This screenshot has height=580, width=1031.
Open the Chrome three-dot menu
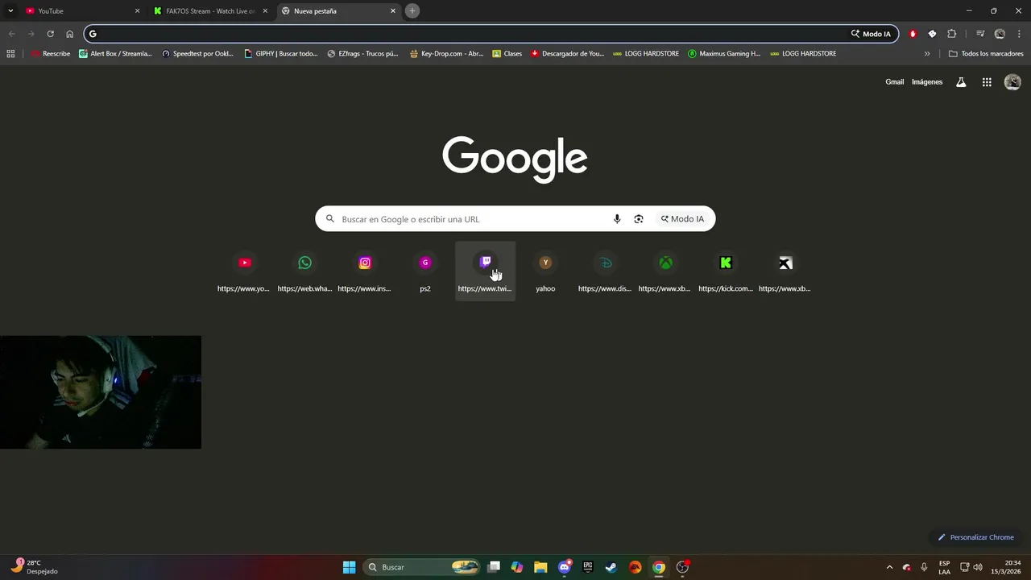(1019, 34)
